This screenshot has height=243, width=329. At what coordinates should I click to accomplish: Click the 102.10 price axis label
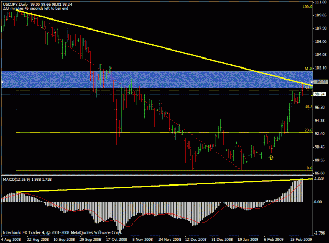pos(321,68)
